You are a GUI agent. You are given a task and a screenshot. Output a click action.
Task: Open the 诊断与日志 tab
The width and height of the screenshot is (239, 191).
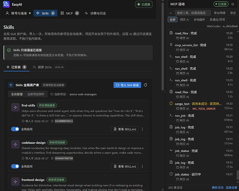tap(95, 13)
